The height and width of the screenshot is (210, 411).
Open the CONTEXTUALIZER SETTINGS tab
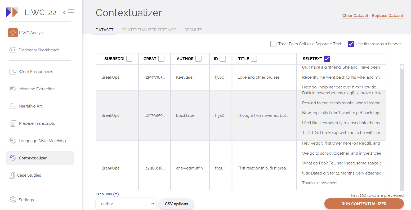point(149,30)
